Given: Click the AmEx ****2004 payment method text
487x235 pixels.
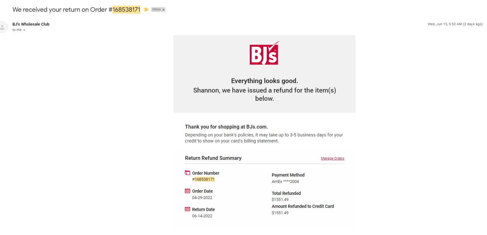Looking at the screenshot, I should pos(285,182).
